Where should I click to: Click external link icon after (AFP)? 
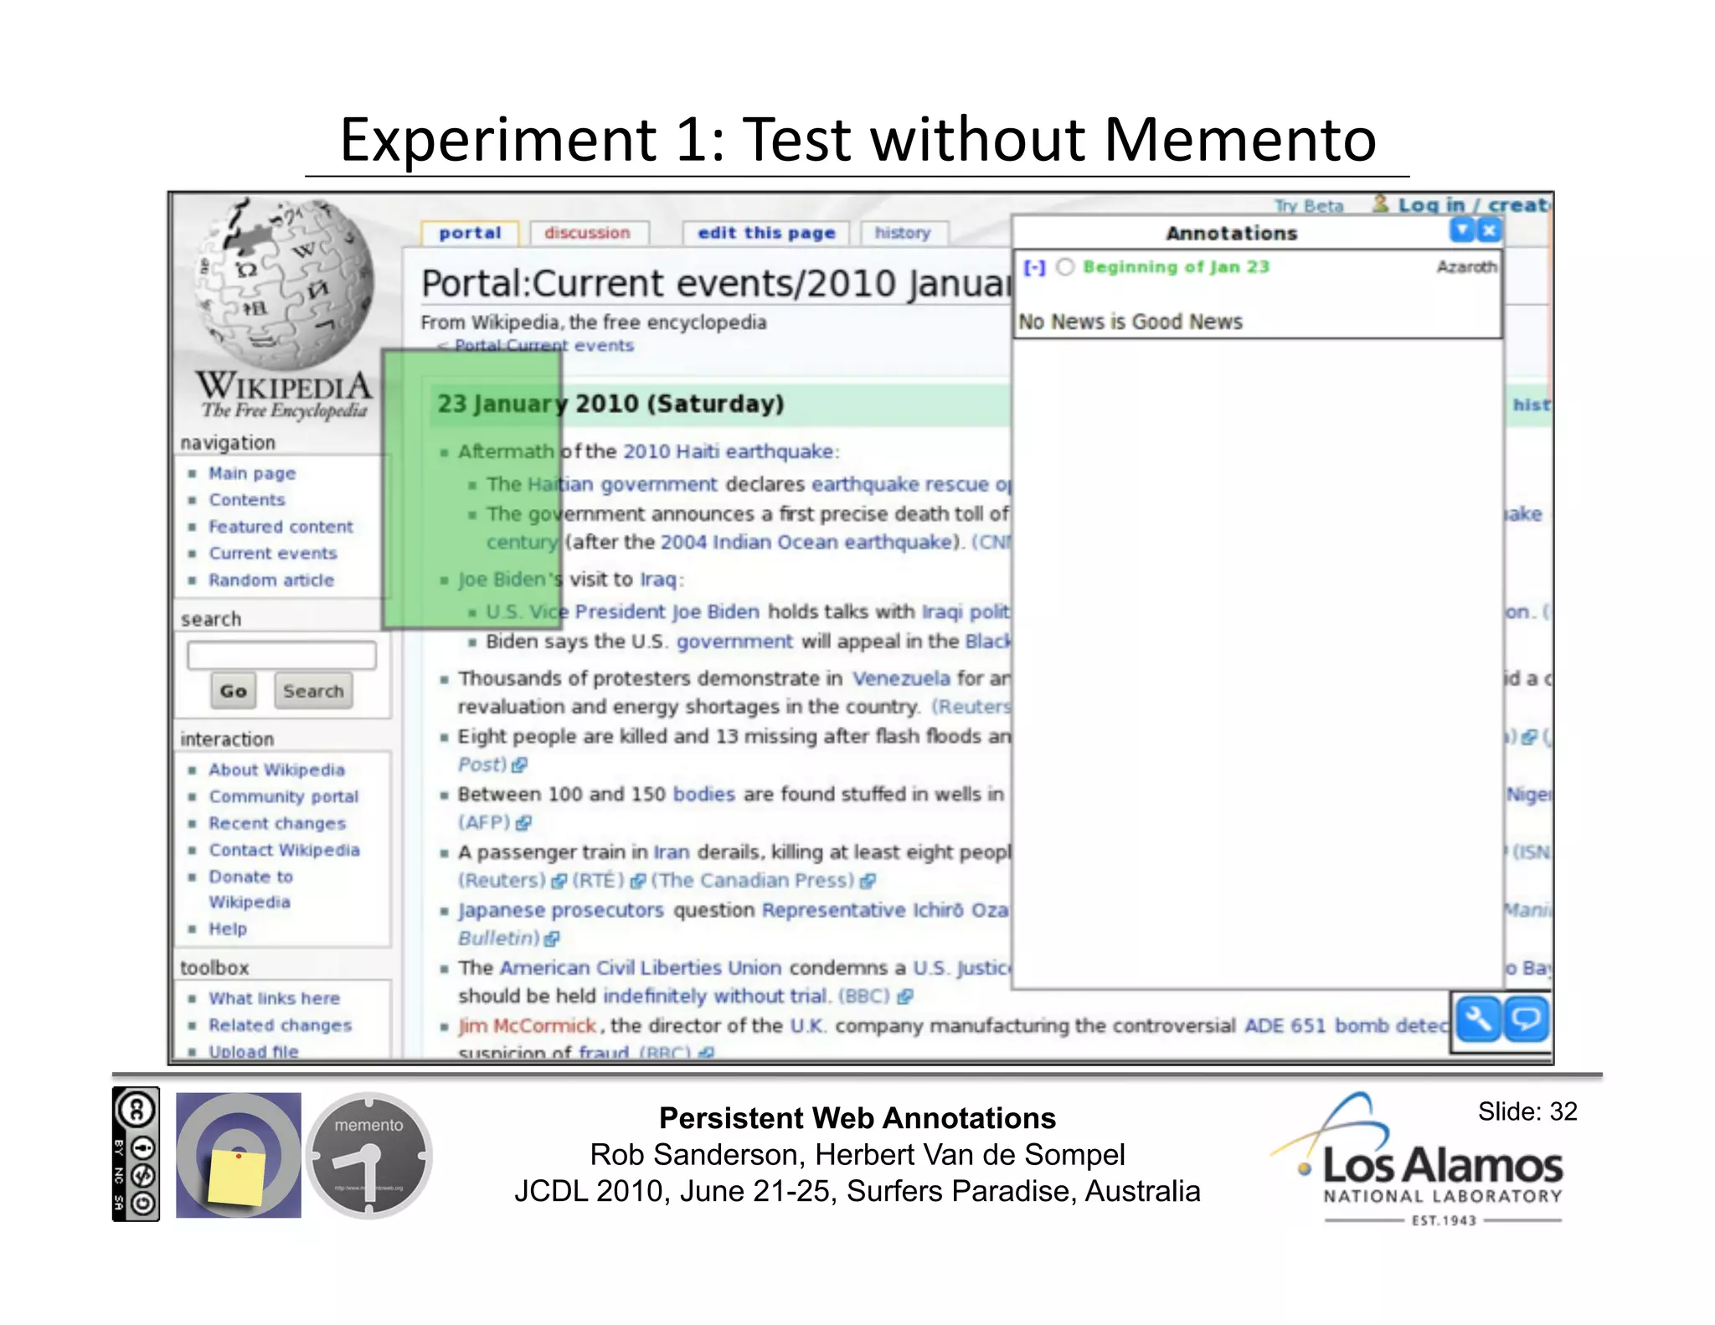pos(524,822)
